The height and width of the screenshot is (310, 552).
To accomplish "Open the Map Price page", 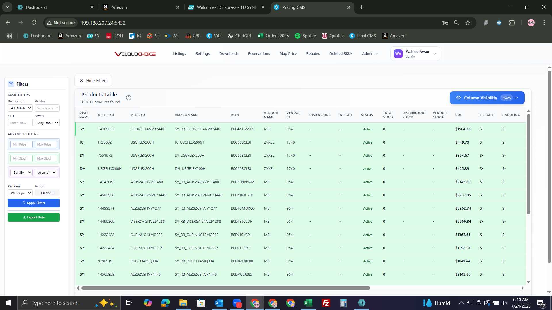I will click(x=288, y=54).
